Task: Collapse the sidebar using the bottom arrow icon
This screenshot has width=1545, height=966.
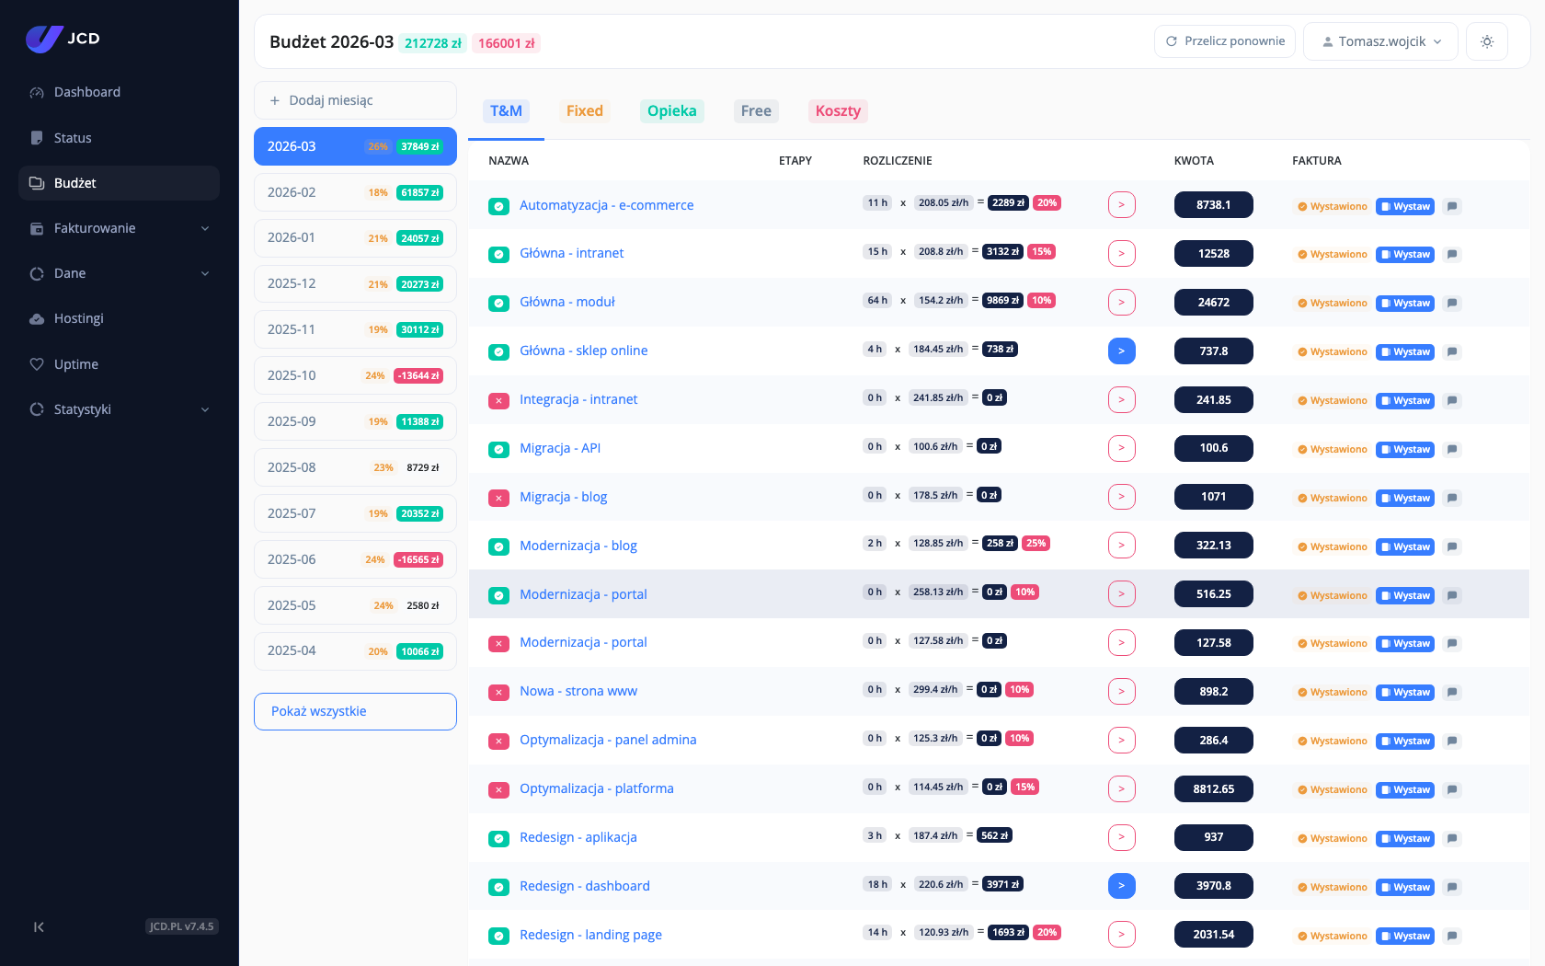Action: [x=39, y=926]
